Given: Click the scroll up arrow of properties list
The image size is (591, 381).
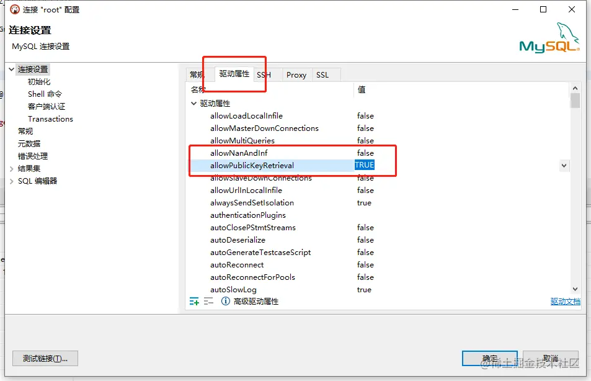Looking at the screenshot, I should [x=575, y=88].
